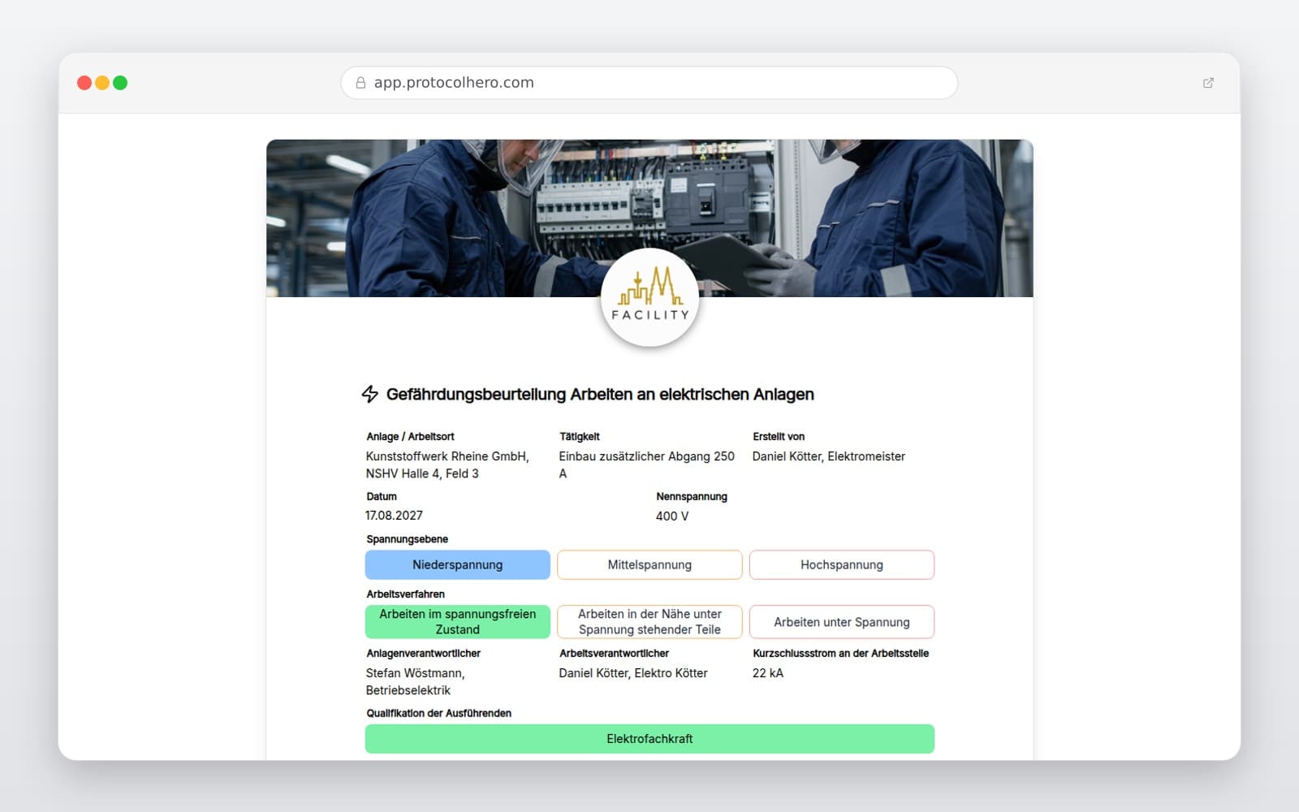Click the Anlagenverantwortlicher label
This screenshot has height=812, width=1299.
[424, 654]
